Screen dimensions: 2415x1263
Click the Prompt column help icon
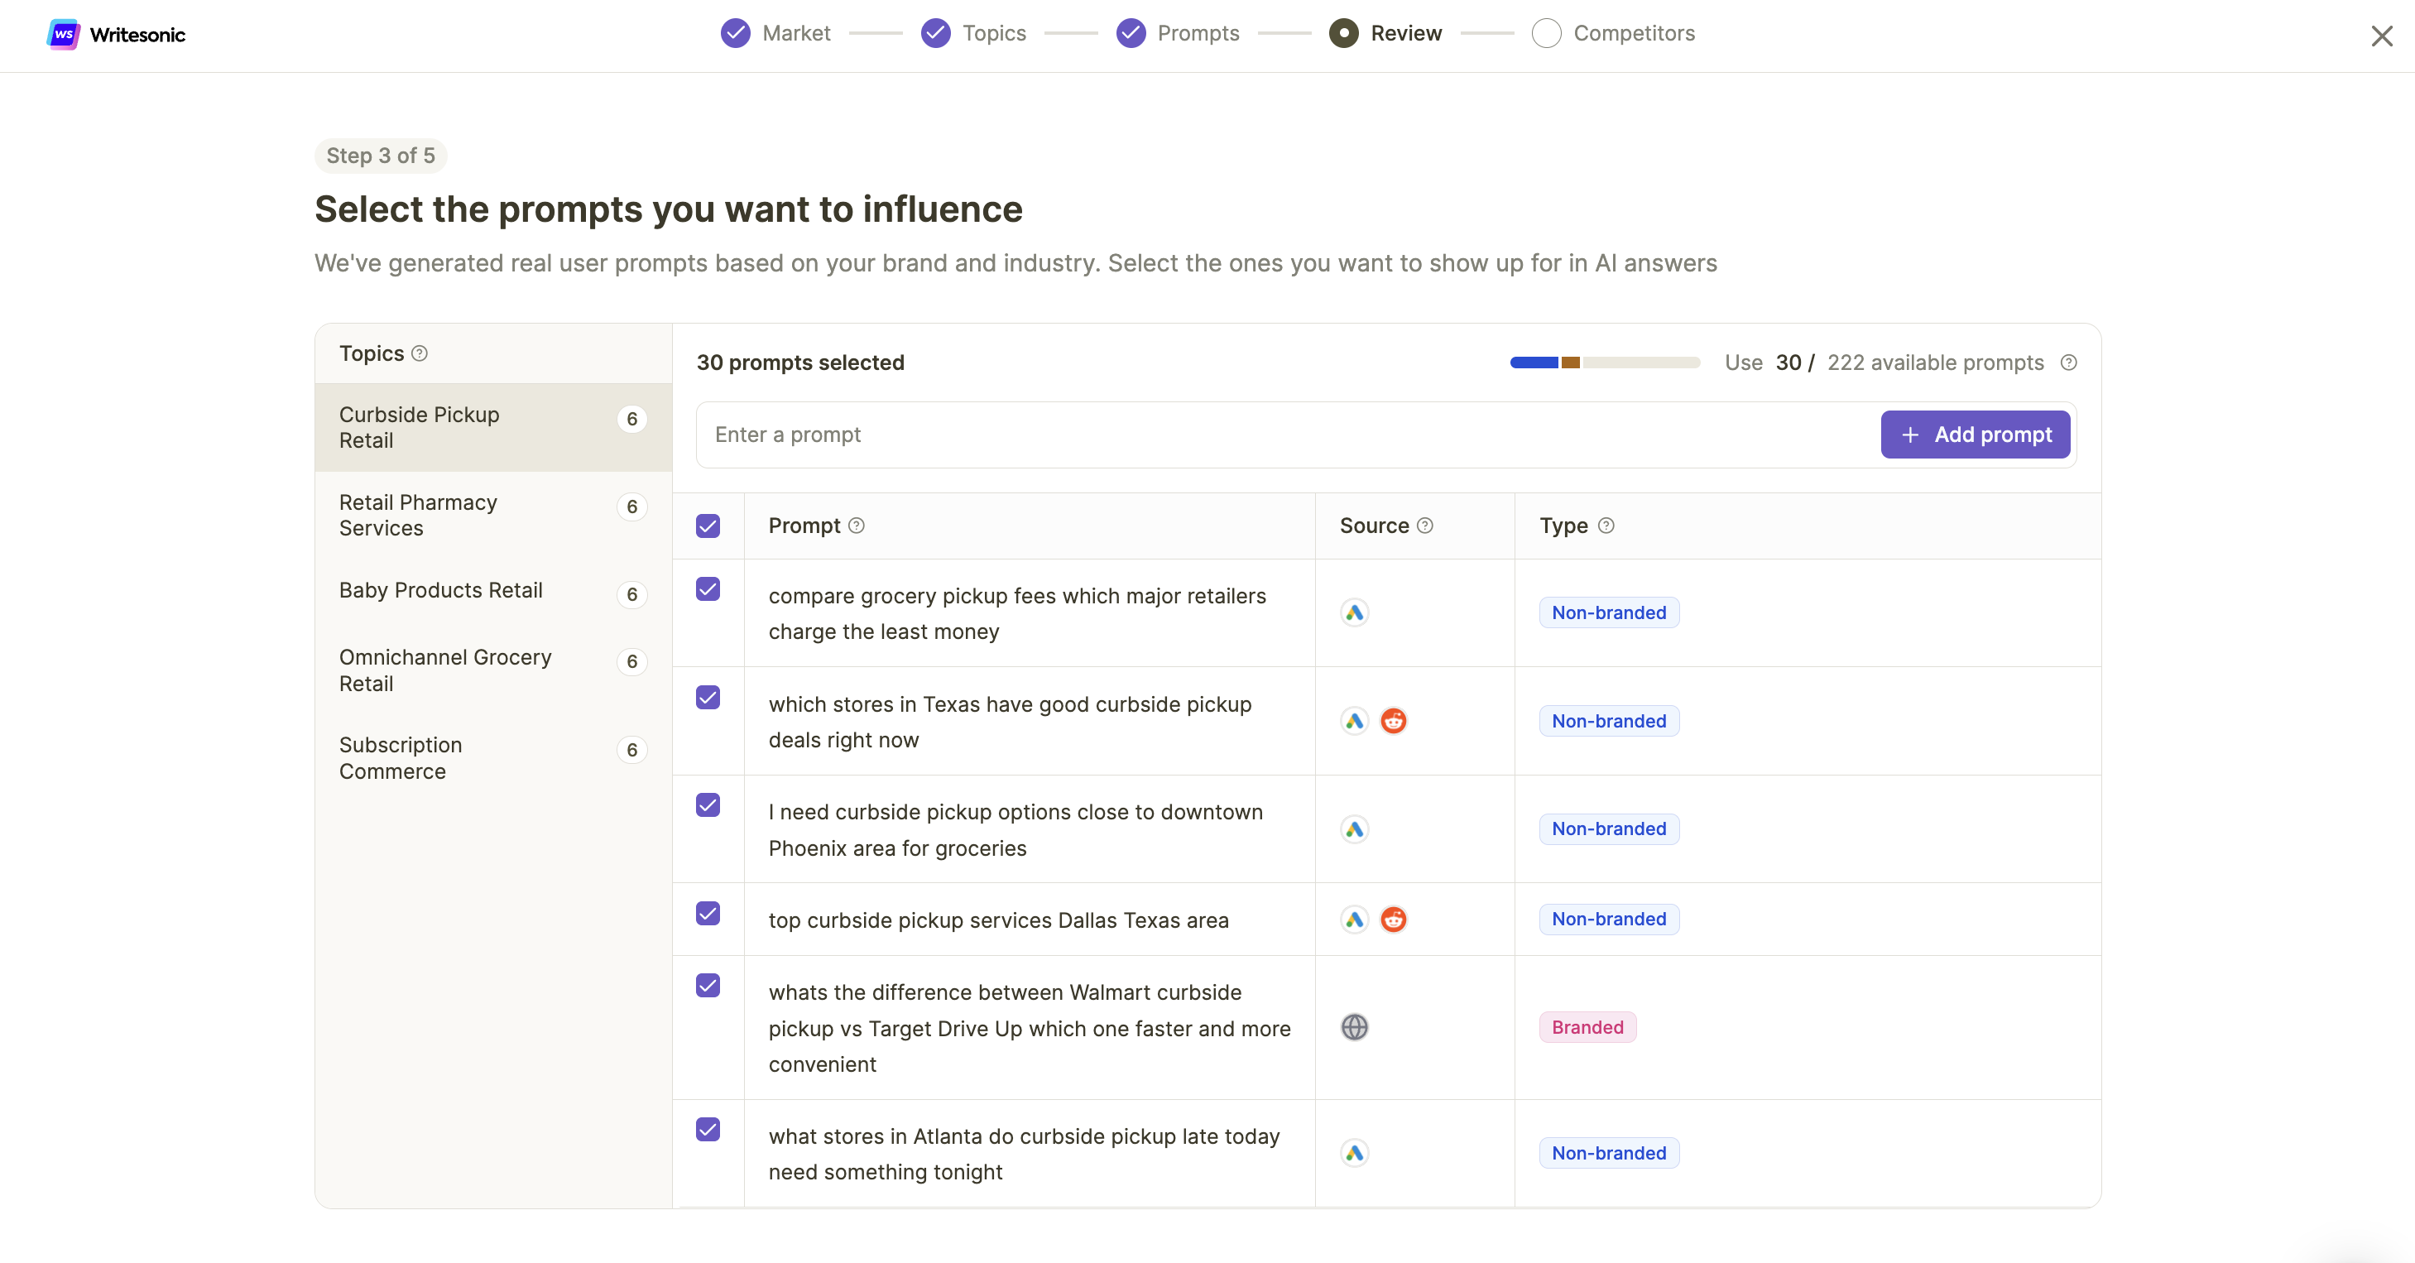tap(856, 526)
